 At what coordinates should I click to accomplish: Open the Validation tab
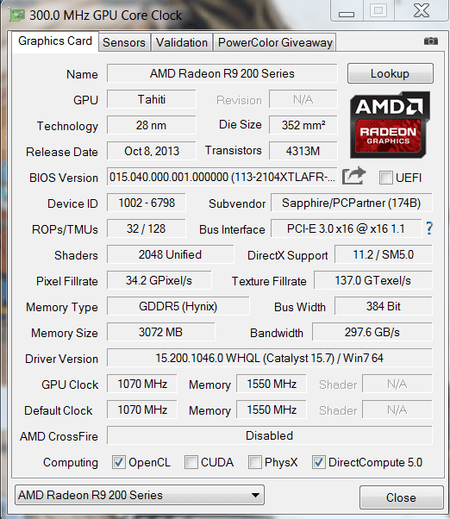pyautogui.click(x=182, y=42)
